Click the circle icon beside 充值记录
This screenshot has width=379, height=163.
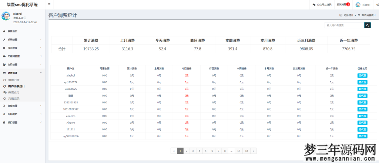point(4,99)
